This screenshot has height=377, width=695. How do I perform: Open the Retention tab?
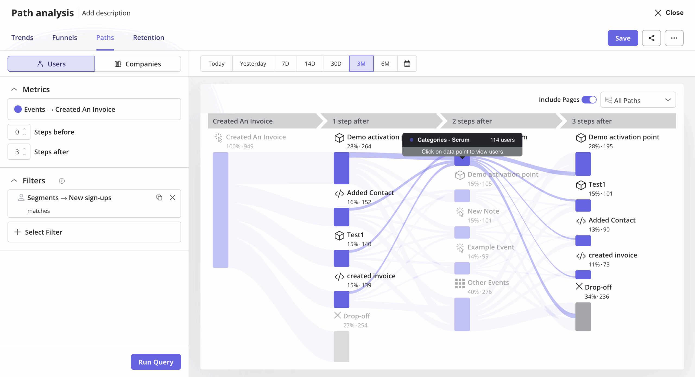pyautogui.click(x=148, y=38)
